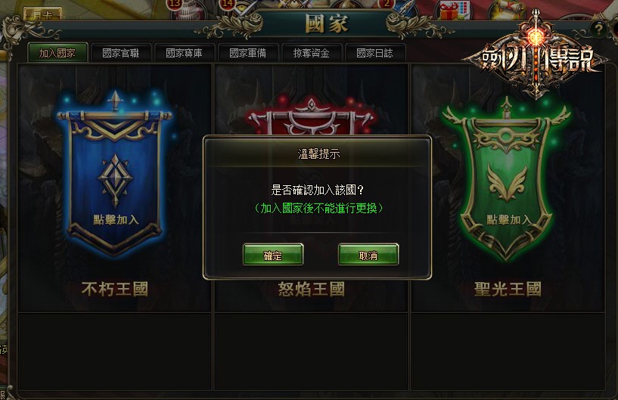Click the blue 不朽王國 banner emblem
This screenshot has height=400, width=618.
click(115, 180)
